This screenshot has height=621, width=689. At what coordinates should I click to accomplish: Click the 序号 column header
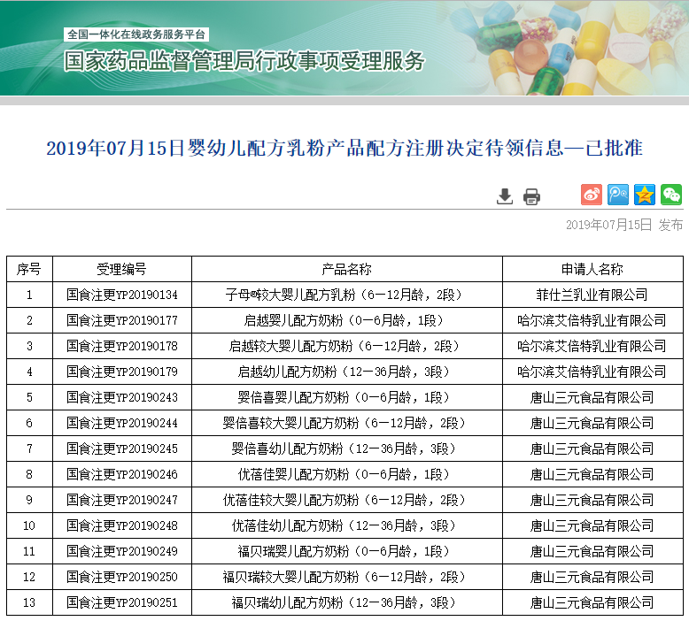pos(29,269)
